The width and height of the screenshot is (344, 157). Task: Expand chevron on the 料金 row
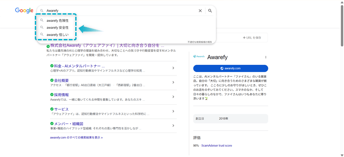[x=173, y=68]
